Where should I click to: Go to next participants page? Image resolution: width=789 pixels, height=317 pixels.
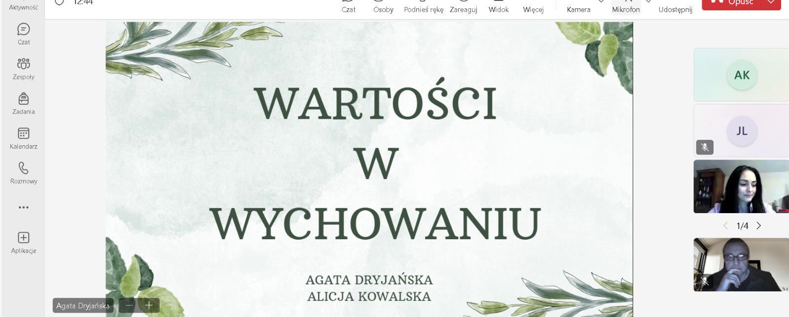[759, 225]
